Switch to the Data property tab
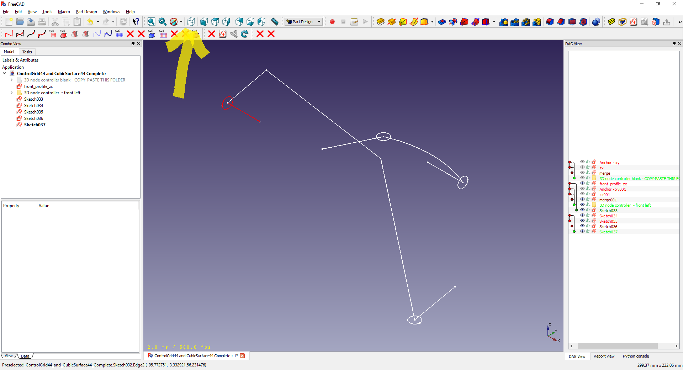 click(x=25, y=356)
